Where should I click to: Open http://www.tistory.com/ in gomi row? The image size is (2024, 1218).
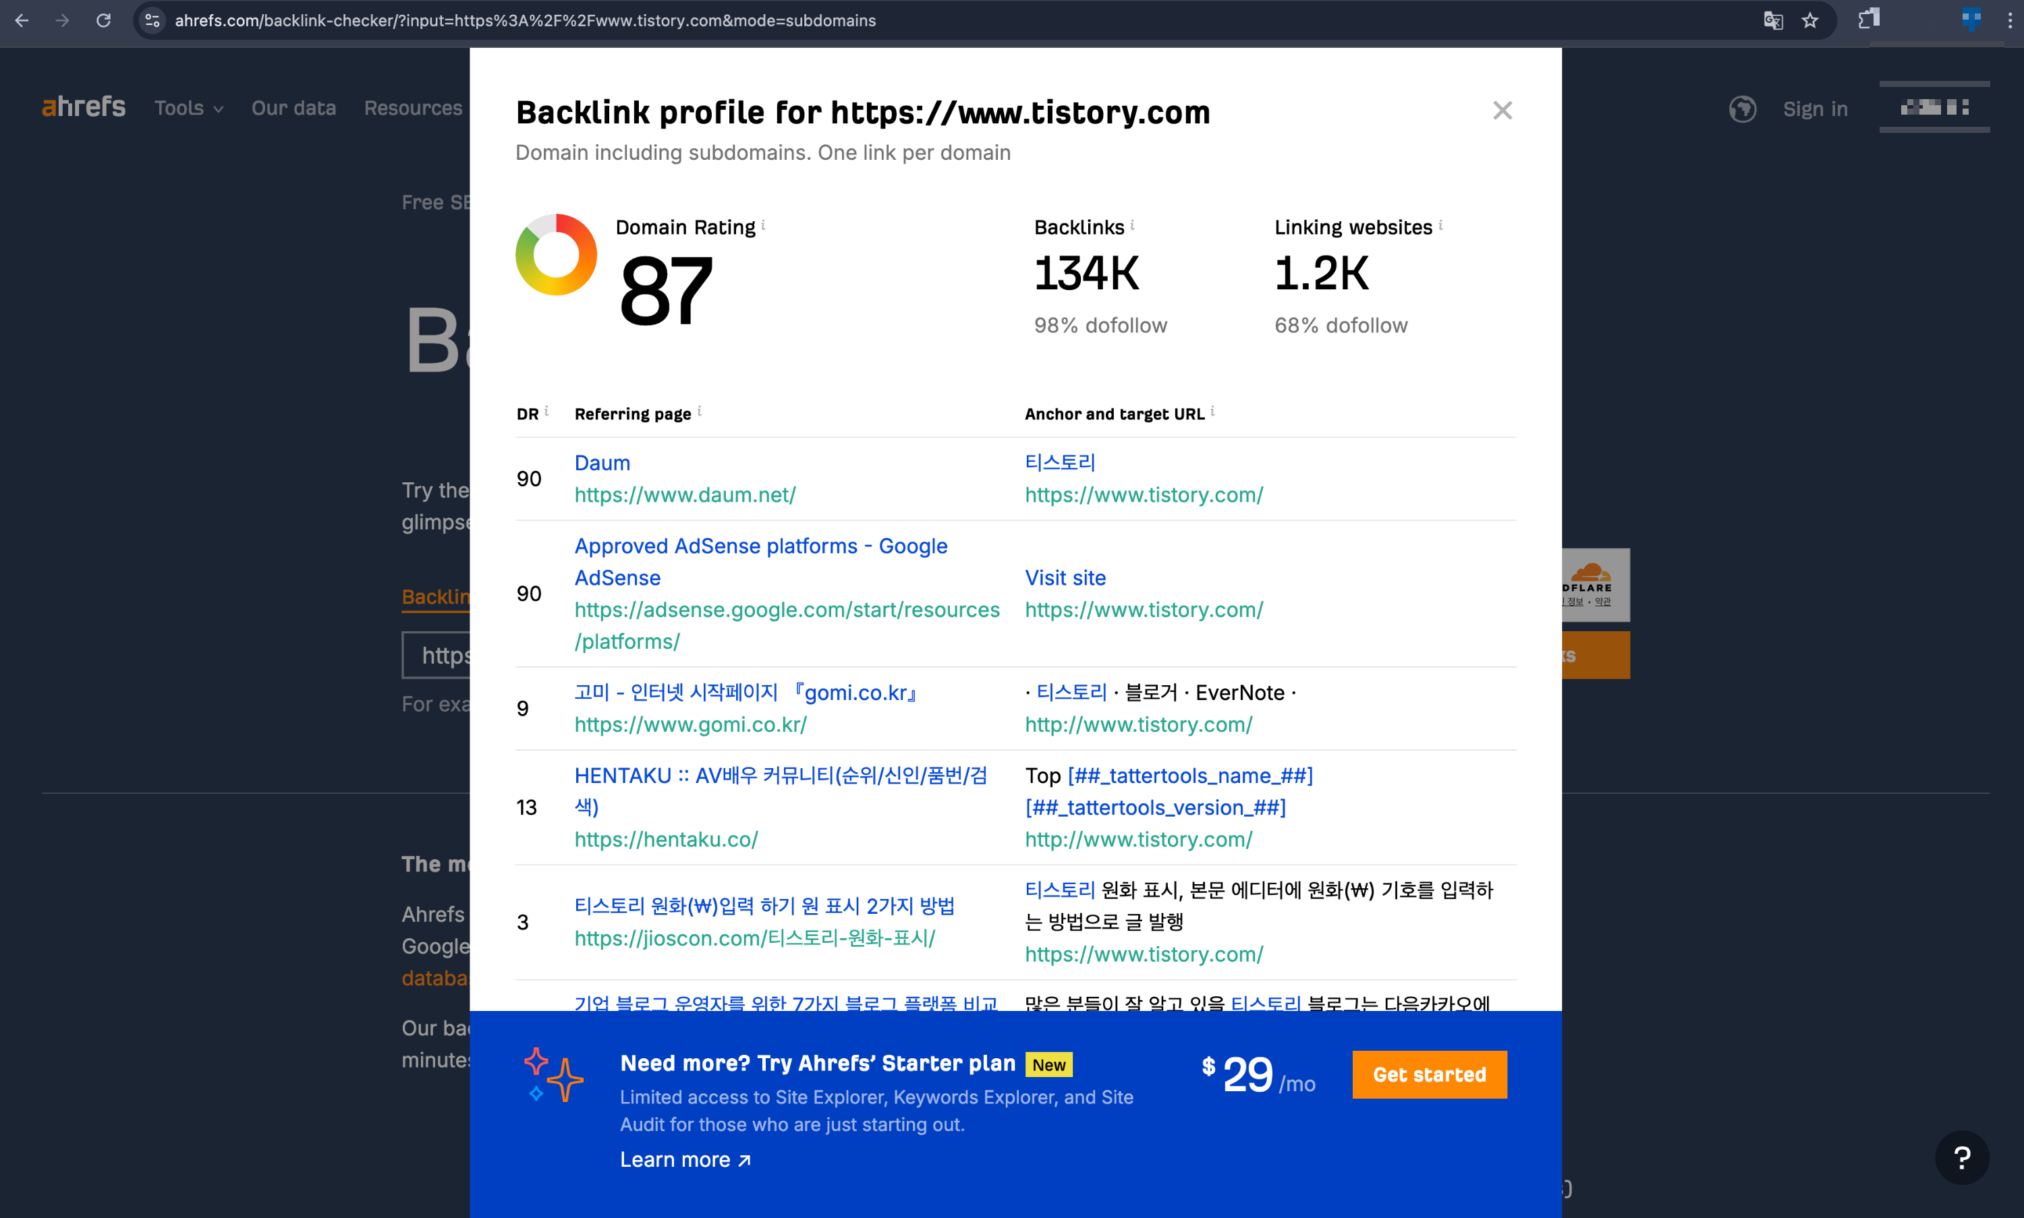click(1138, 725)
